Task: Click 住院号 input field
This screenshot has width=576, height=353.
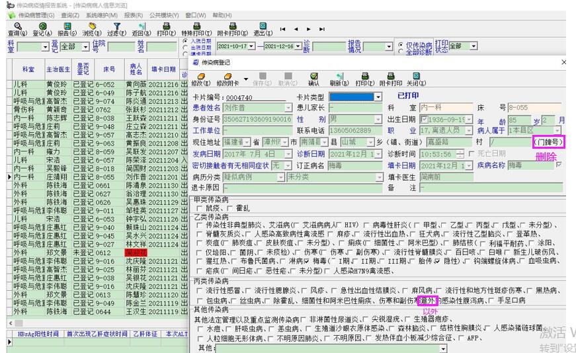Action: [x=121, y=47]
